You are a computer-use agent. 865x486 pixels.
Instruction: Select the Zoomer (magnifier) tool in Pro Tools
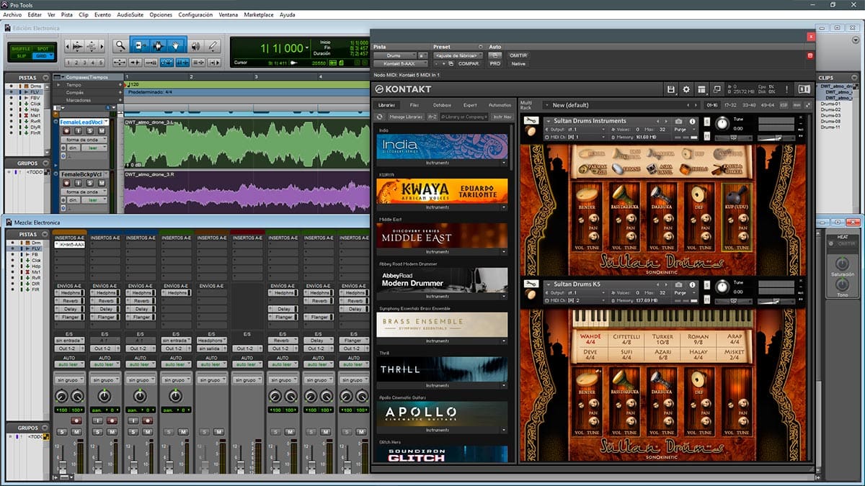(x=120, y=46)
